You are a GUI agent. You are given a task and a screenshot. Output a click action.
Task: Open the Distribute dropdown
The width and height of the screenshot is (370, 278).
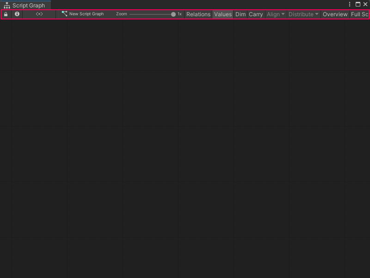click(x=303, y=14)
